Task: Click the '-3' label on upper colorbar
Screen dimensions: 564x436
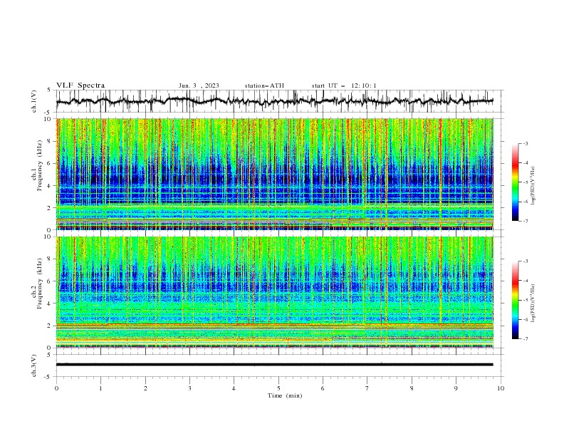Action: 525,143
